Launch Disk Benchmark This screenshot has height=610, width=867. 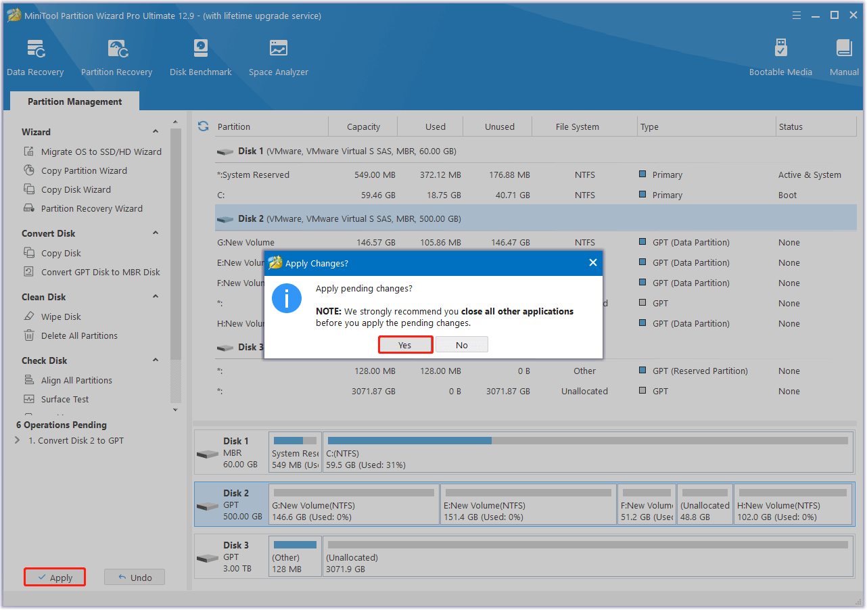coord(201,58)
